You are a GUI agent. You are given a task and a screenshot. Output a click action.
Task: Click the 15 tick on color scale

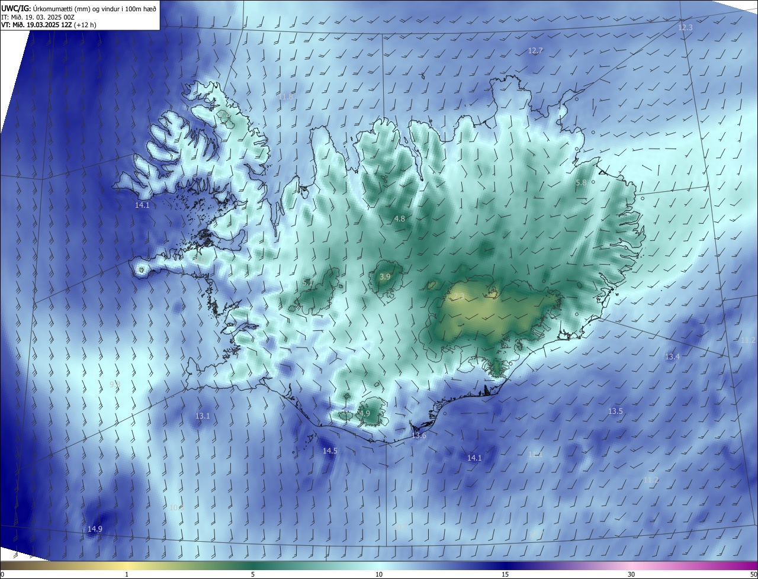[x=505, y=574]
